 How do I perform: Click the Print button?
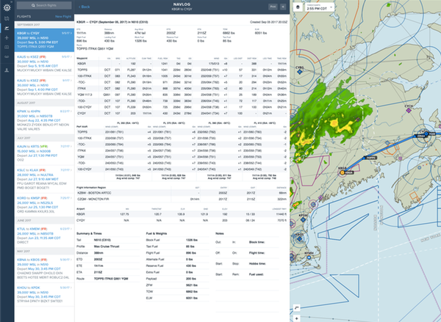[x=273, y=7]
